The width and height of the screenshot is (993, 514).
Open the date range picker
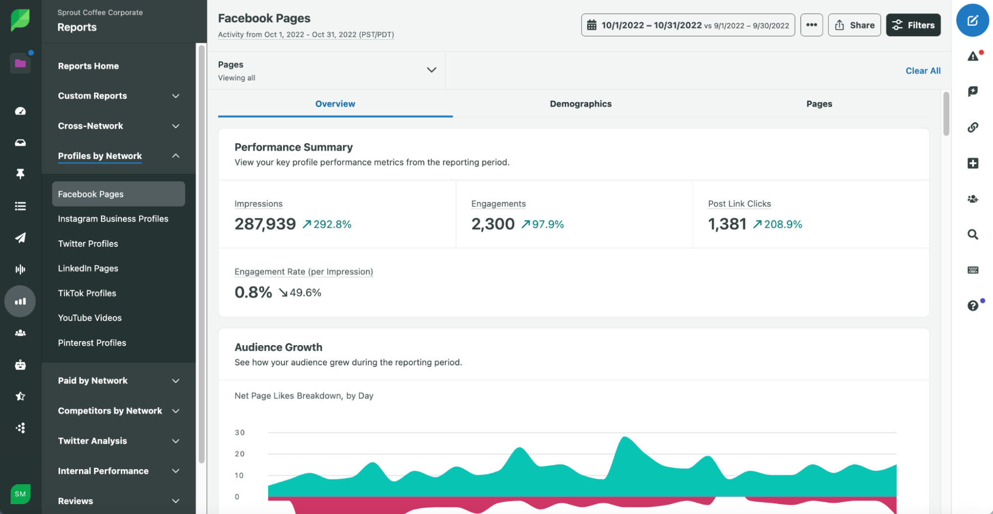tap(687, 25)
